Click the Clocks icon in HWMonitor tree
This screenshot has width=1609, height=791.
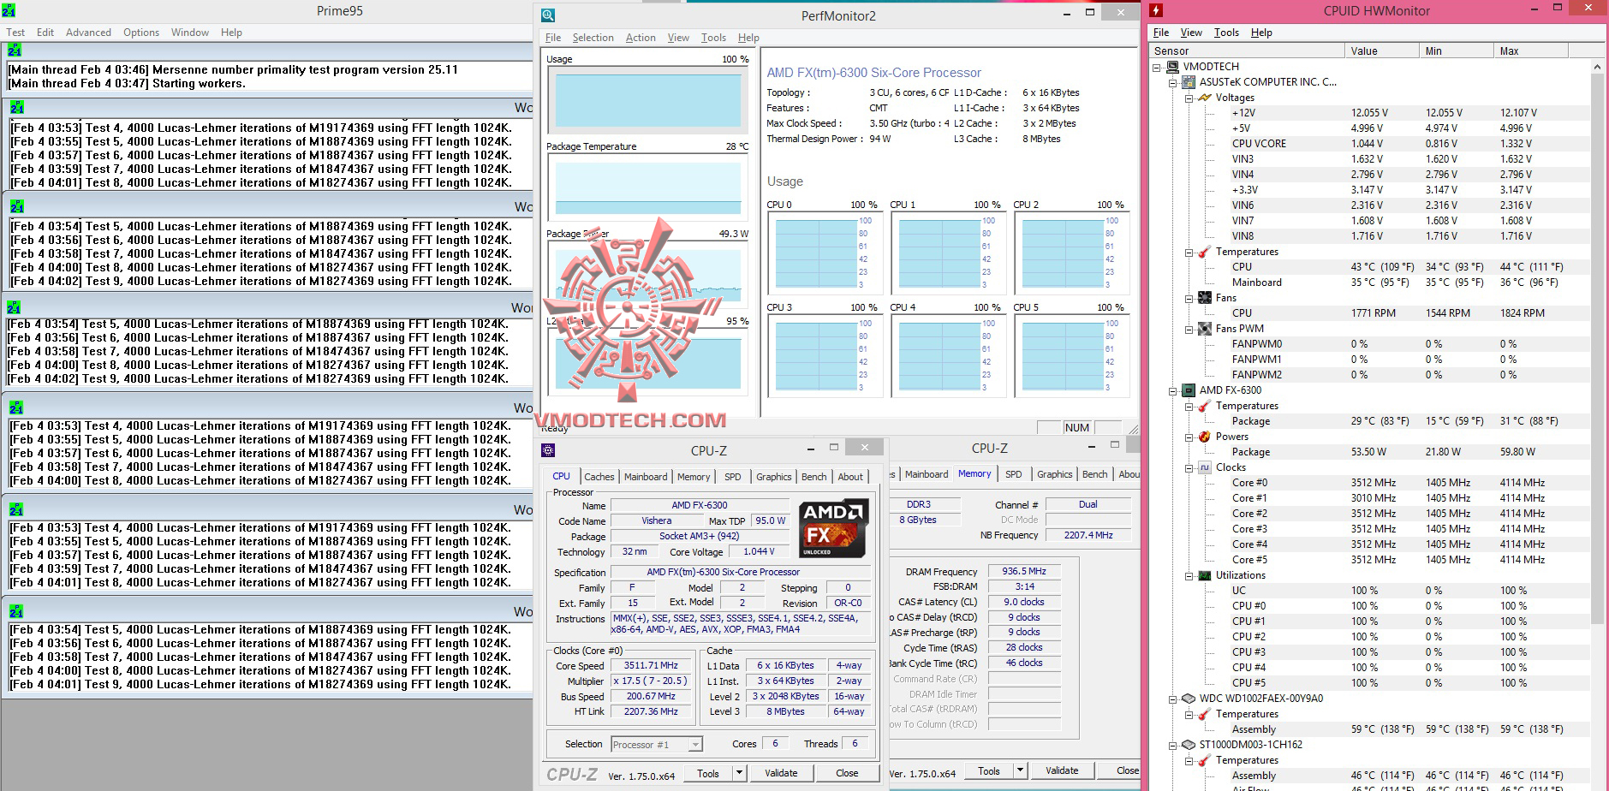point(1205,467)
